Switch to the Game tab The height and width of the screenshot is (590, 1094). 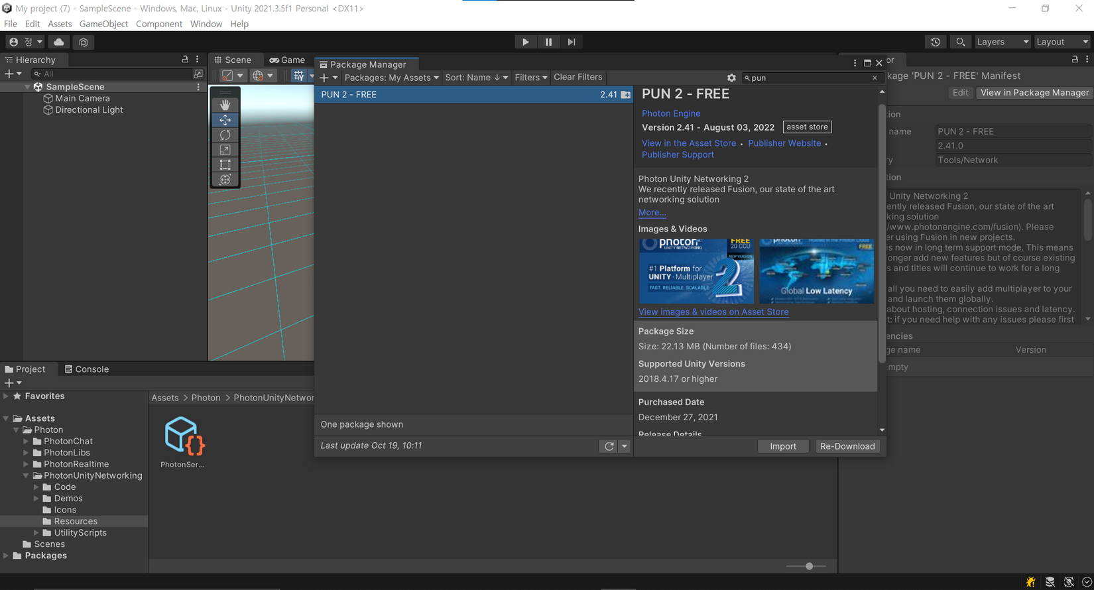pos(287,60)
